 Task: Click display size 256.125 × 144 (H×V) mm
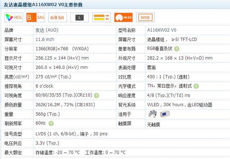click(62, 58)
